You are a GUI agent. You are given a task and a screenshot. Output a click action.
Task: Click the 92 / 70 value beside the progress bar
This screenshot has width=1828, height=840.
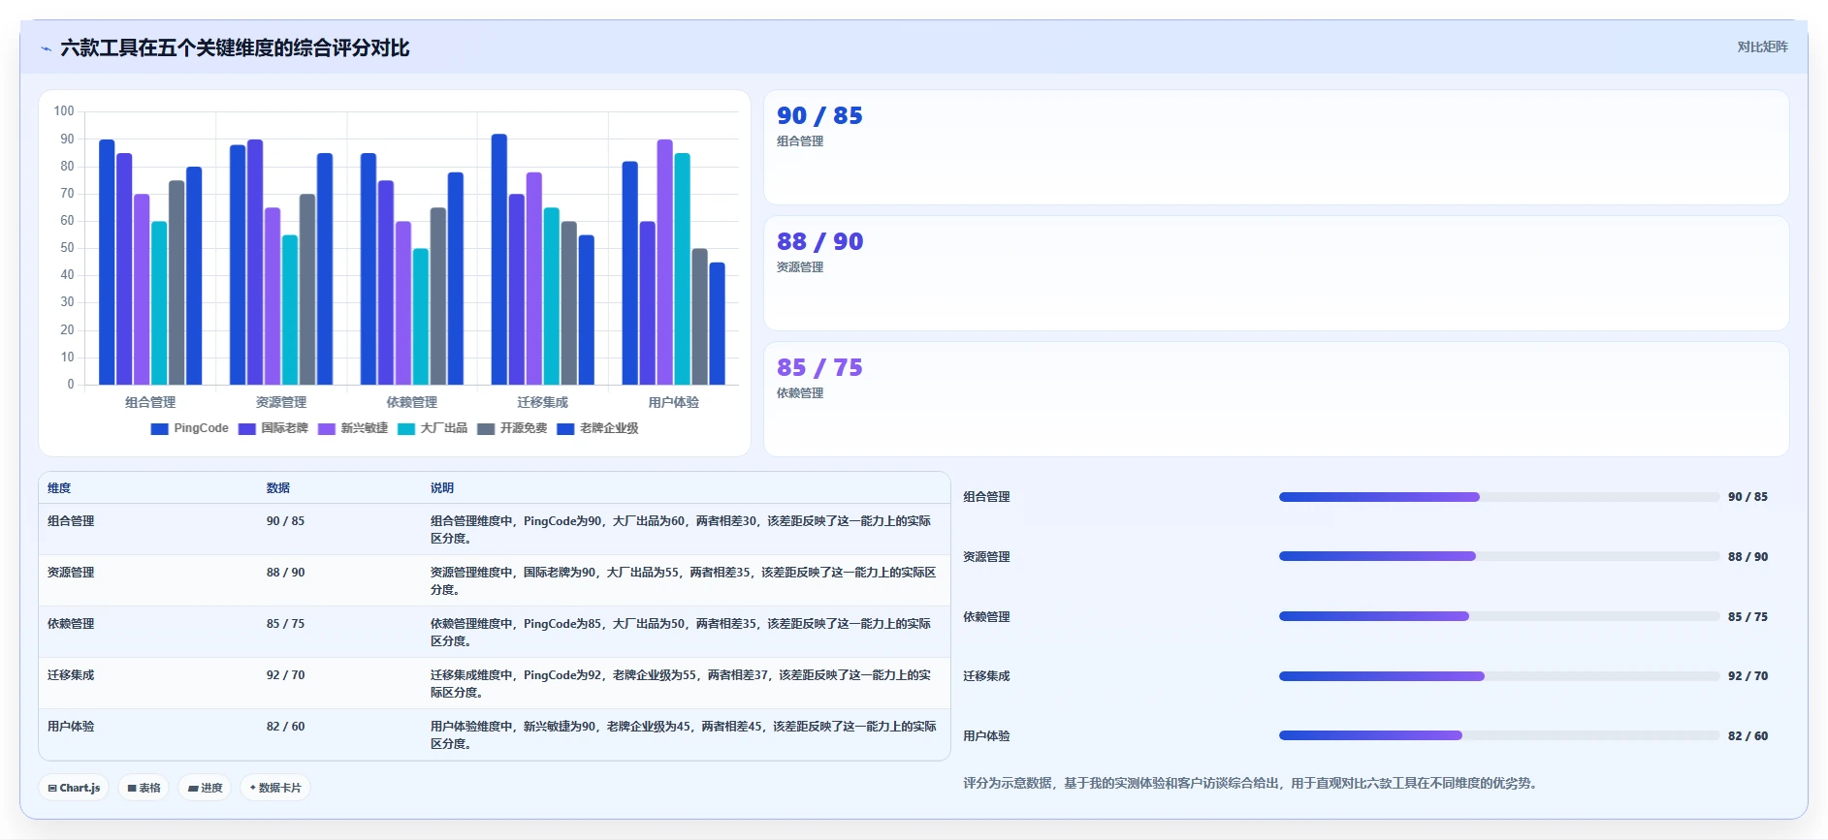pos(1748,676)
